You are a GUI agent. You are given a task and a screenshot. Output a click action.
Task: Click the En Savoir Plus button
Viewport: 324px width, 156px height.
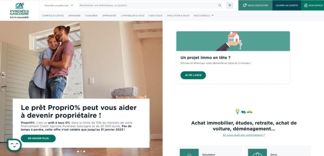coord(38,138)
